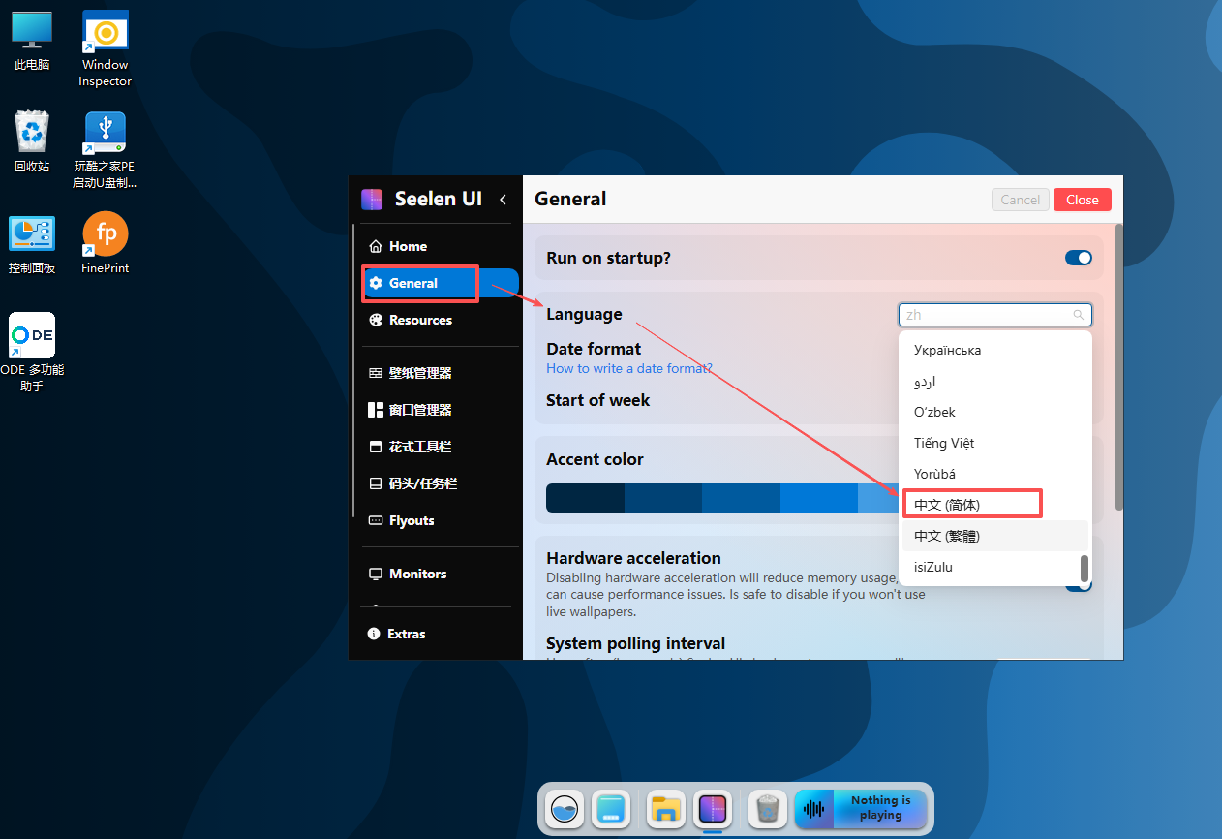Click the red Close button
The width and height of the screenshot is (1222, 839).
tap(1082, 200)
